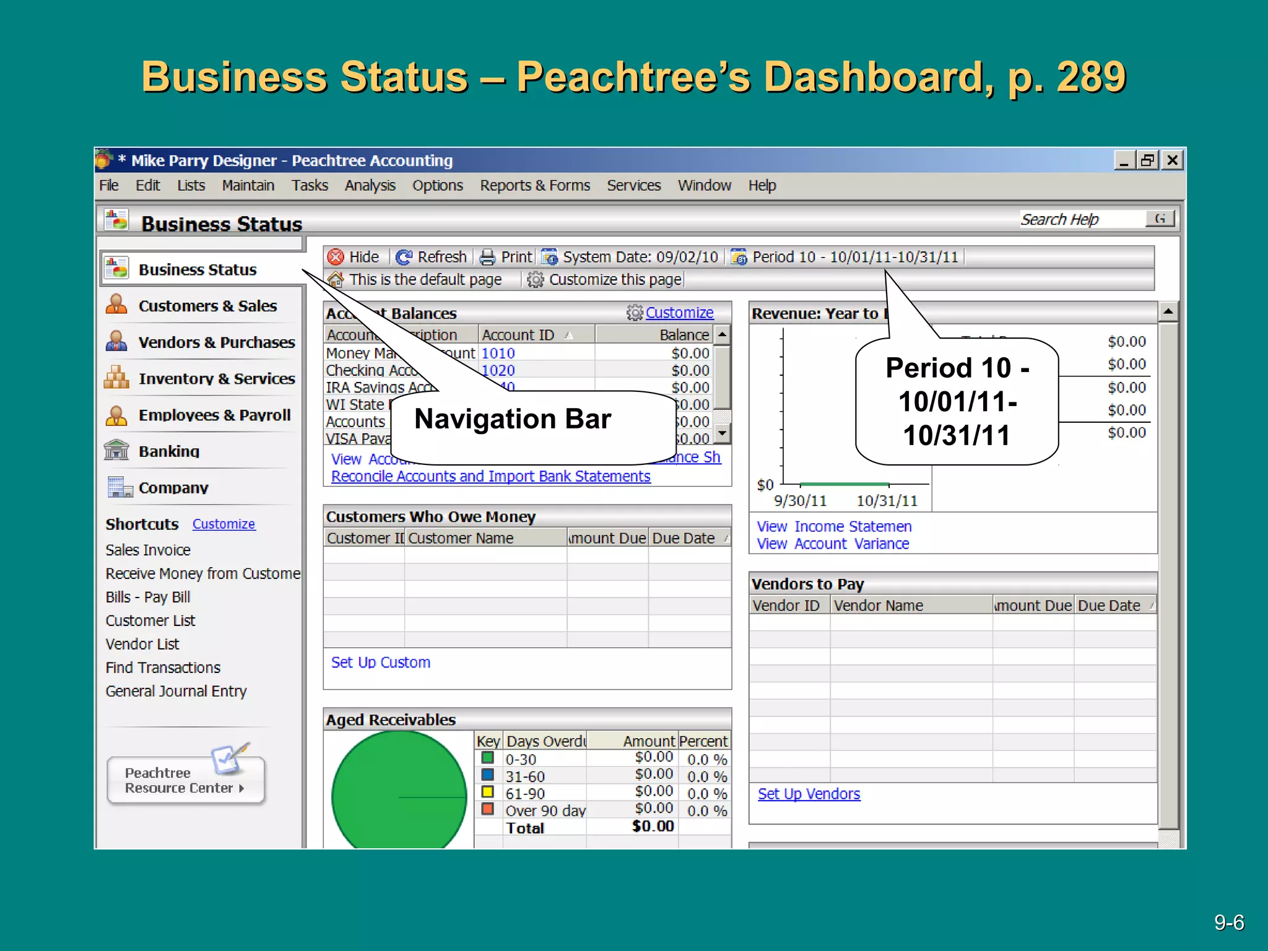The height and width of the screenshot is (951, 1268).
Task: Click the Company icon
Action: (x=120, y=487)
